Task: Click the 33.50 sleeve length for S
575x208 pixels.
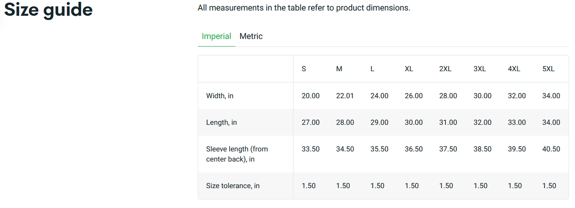Action: coord(310,149)
